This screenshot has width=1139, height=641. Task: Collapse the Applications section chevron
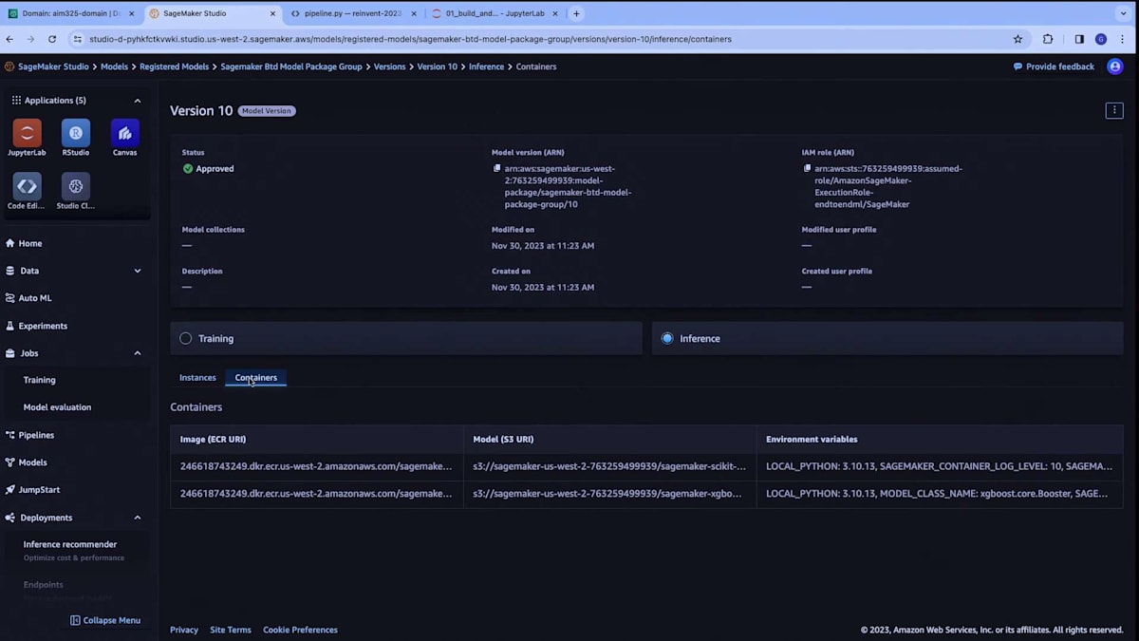138,101
